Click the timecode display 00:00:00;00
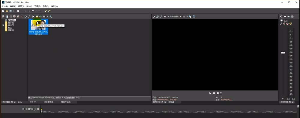 [x=30, y=109]
